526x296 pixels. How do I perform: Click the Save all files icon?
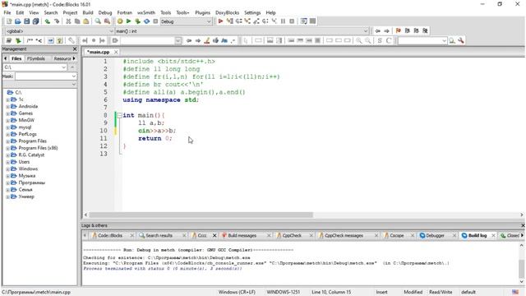tap(35, 21)
